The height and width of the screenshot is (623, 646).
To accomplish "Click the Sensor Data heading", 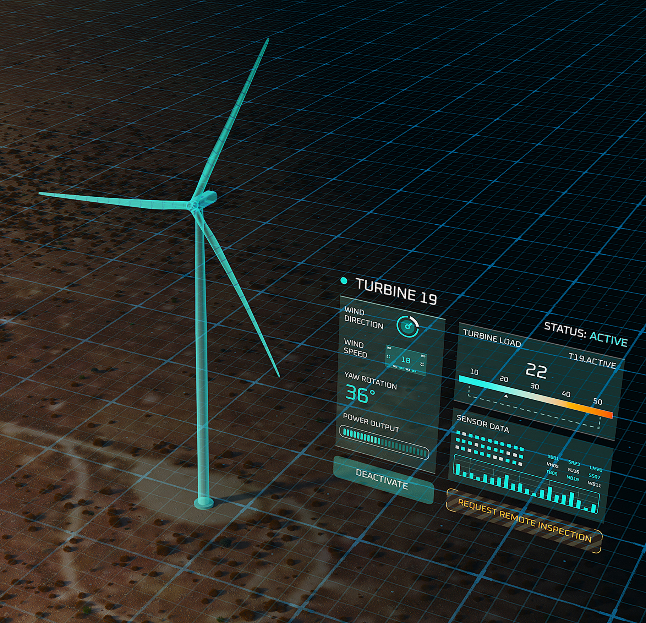I will pos(483,424).
